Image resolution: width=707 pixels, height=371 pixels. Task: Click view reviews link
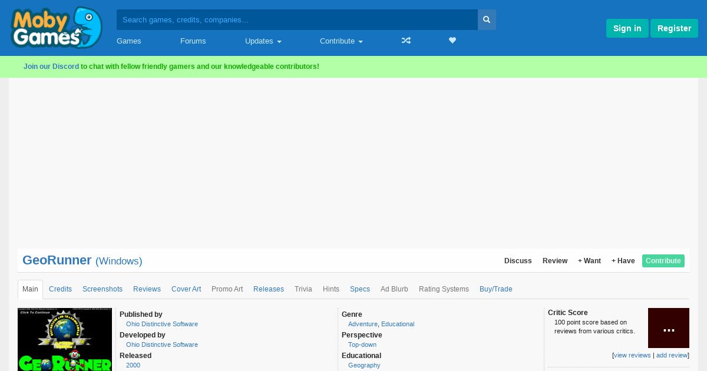tap(632, 355)
